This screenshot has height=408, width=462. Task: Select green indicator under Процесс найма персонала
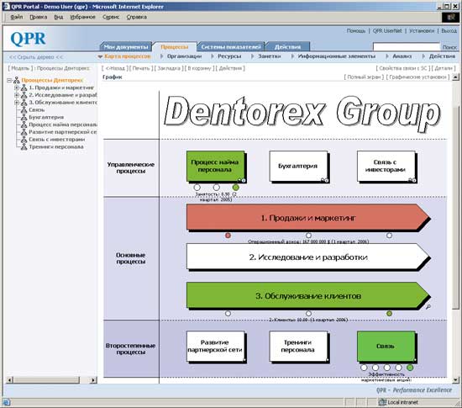click(236, 188)
